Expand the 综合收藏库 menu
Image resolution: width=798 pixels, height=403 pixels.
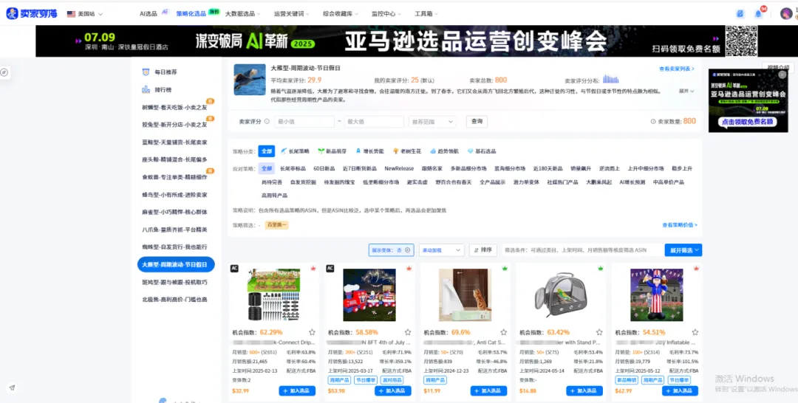pos(341,14)
